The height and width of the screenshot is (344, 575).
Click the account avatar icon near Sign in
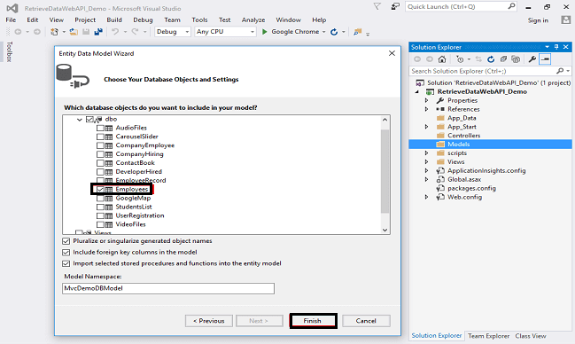pos(566,20)
